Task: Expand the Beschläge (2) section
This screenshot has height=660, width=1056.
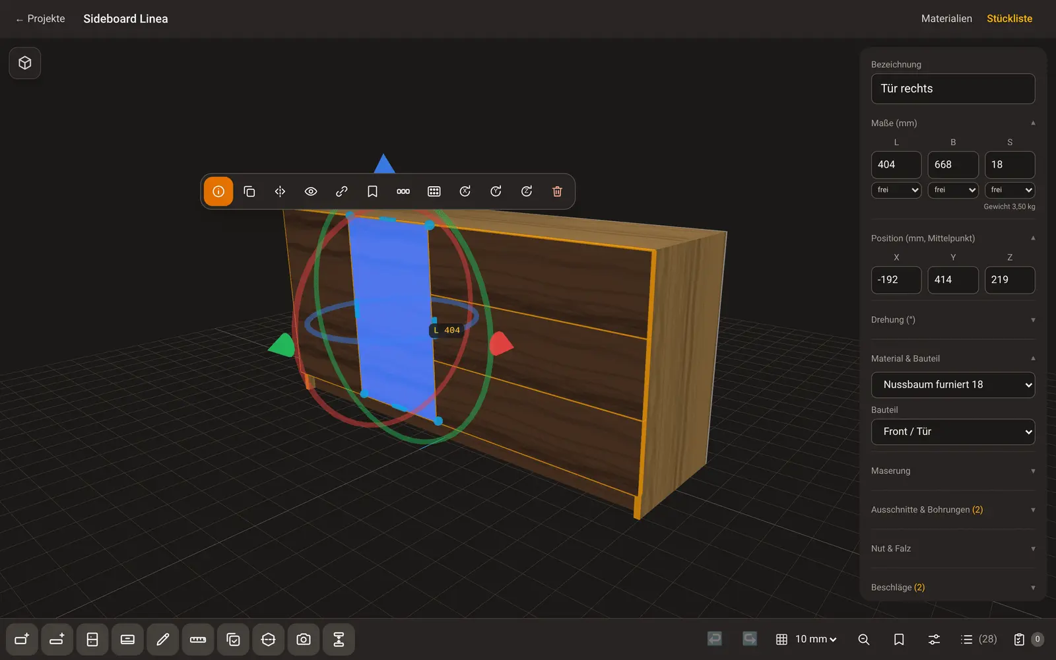Action: point(953,587)
